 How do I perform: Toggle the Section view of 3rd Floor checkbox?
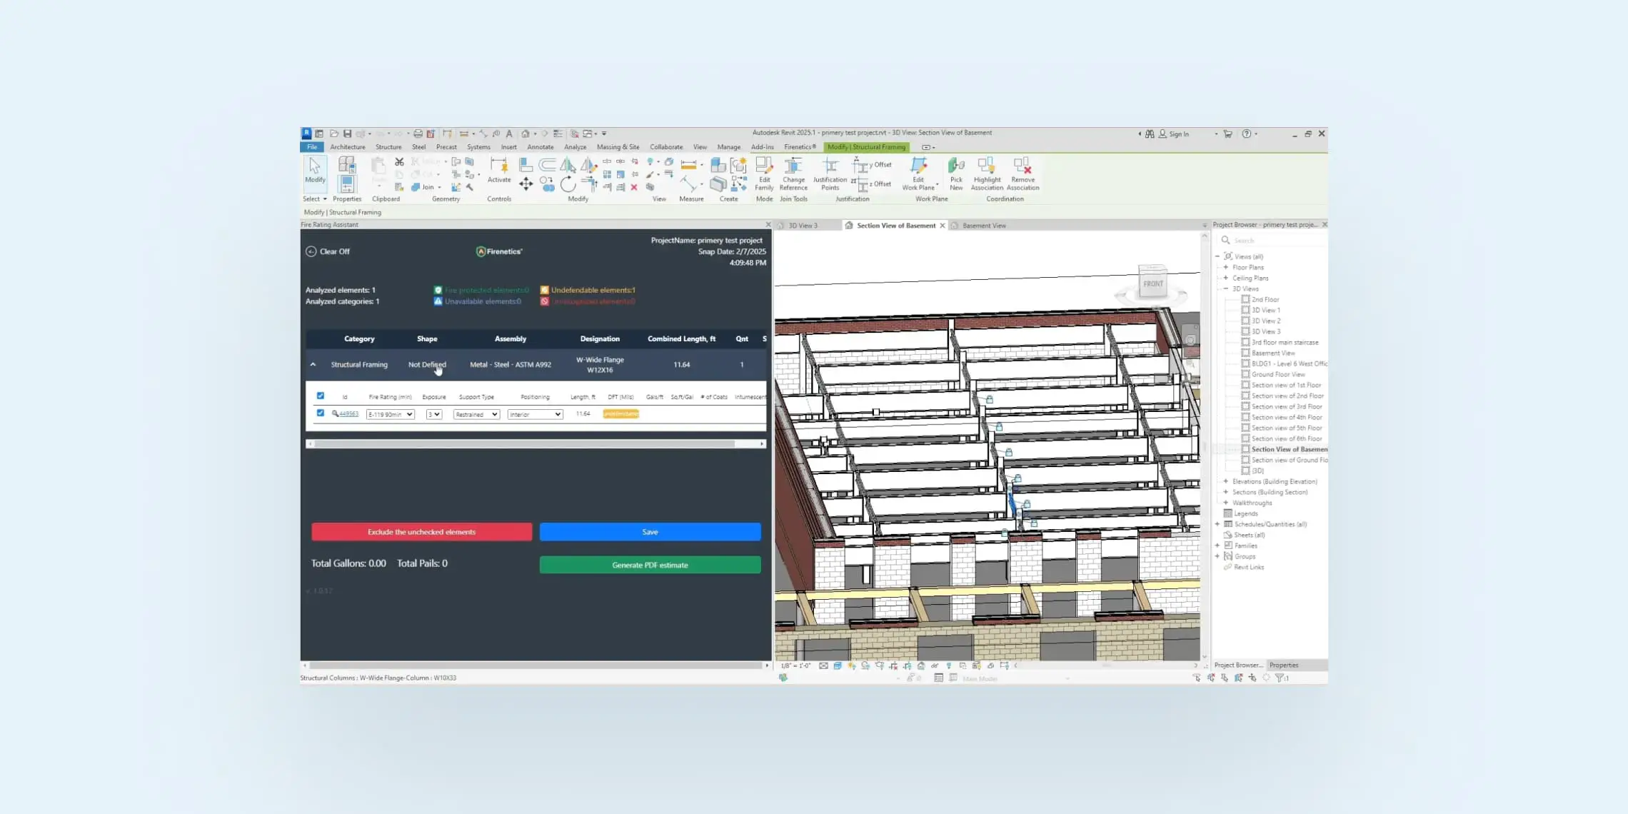(x=1245, y=406)
